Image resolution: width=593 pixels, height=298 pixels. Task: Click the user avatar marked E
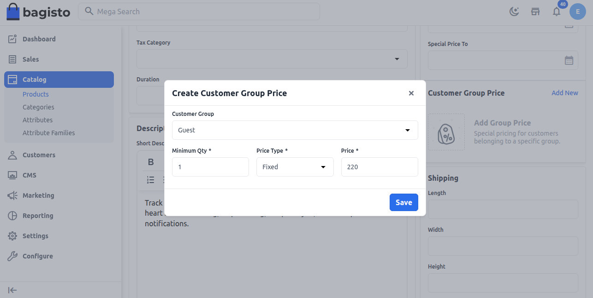tap(578, 11)
